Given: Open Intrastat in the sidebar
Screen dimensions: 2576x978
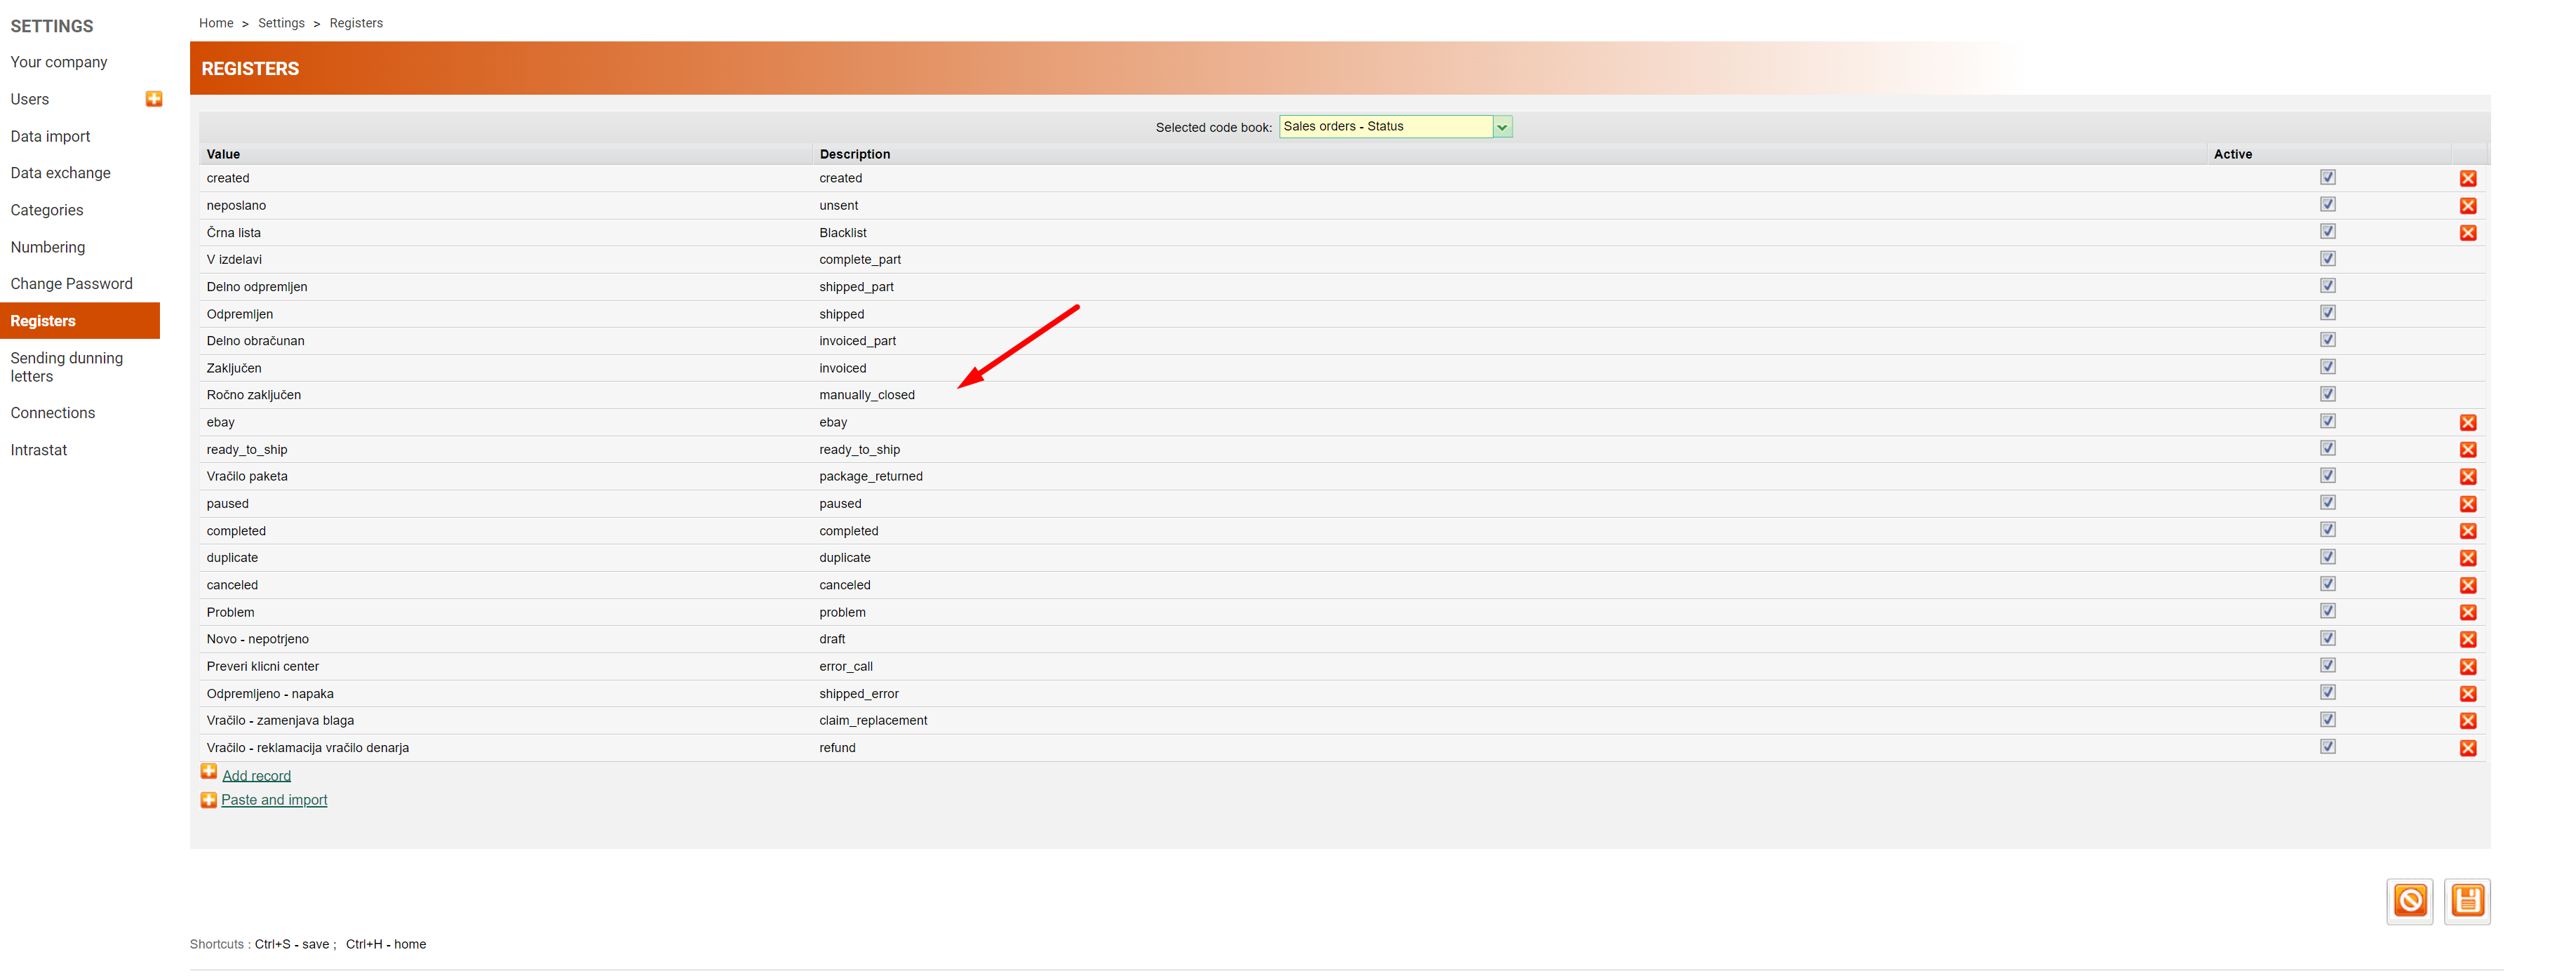Looking at the screenshot, I should coord(39,450).
